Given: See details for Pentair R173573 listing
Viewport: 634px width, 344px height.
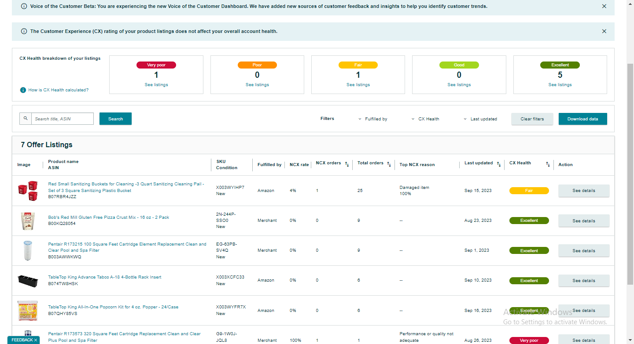Looking at the screenshot, I should tap(584, 340).
